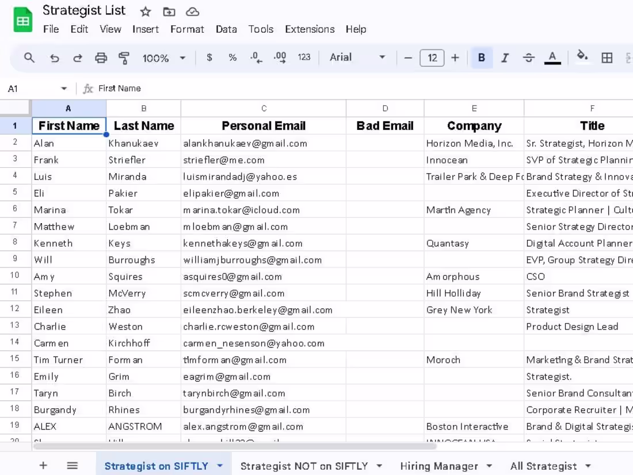Open the fill color picker
633x475 pixels.
point(582,56)
